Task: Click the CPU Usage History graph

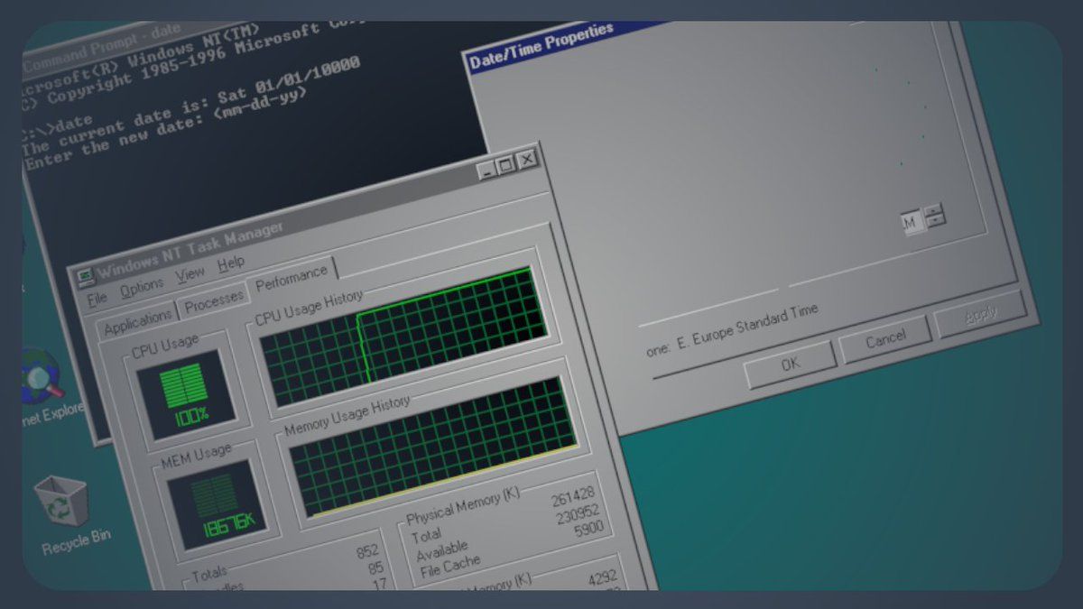Action: tap(404, 337)
